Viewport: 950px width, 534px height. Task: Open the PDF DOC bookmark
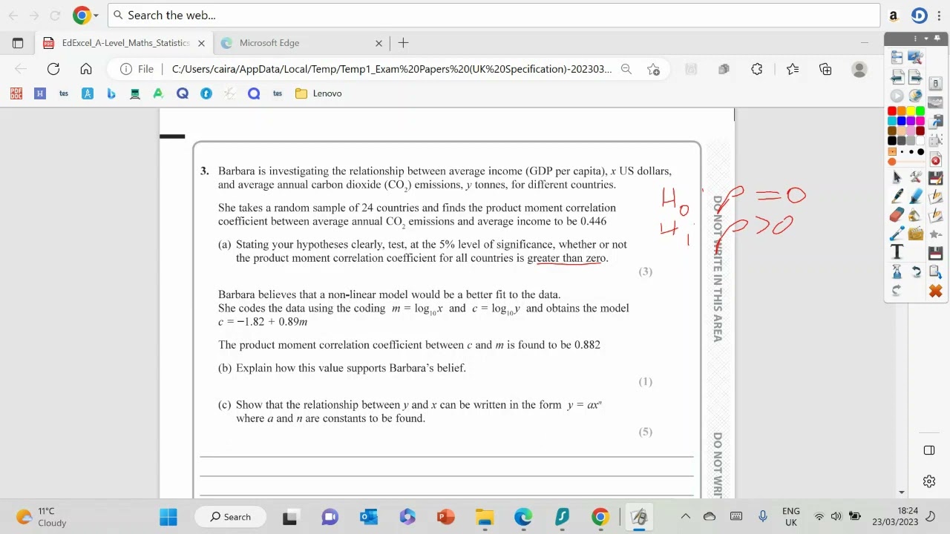16,93
